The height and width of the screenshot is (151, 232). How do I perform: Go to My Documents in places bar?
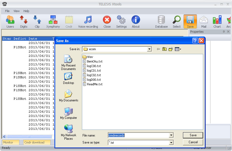point(68,96)
